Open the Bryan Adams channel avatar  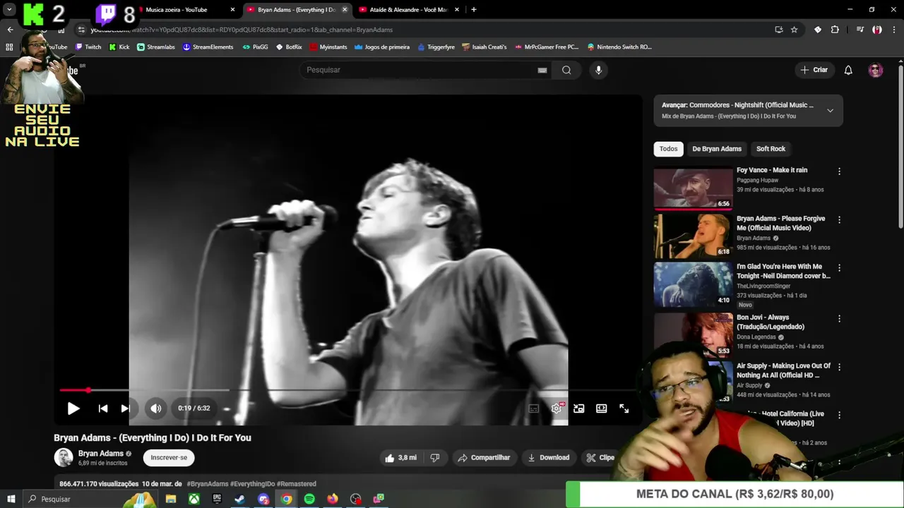click(x=64, y=457)
